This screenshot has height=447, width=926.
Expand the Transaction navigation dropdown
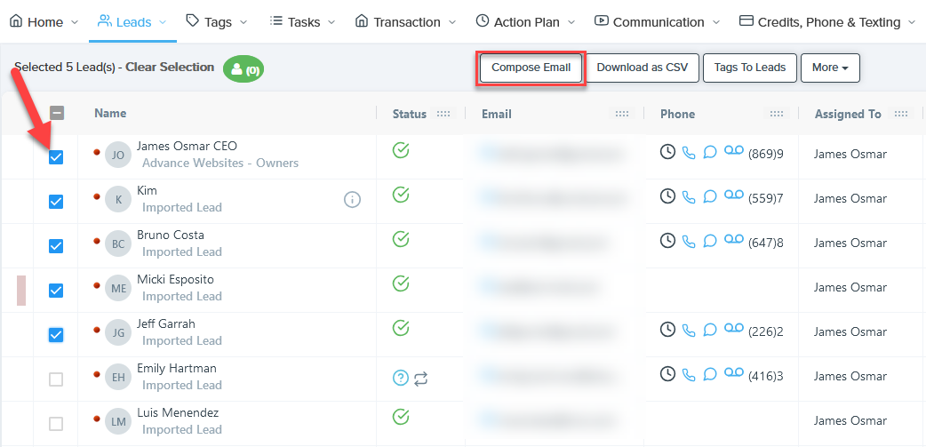[405, 21]
